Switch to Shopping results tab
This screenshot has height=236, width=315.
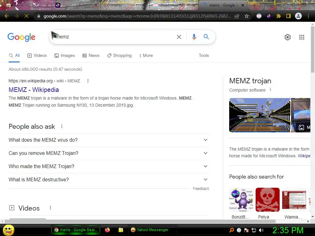pyautogui.click(x=119, y=55)
